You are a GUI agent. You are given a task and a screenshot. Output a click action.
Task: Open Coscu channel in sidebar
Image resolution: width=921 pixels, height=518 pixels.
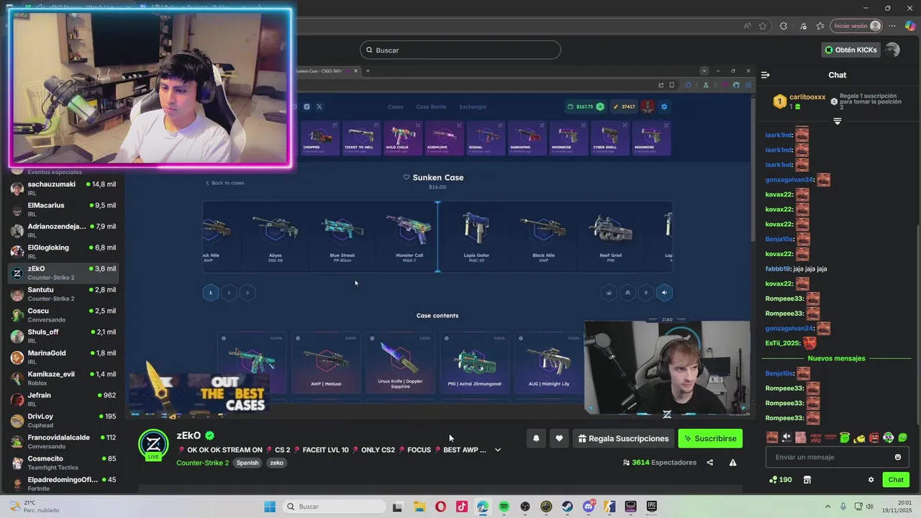(x=62, y=314)
